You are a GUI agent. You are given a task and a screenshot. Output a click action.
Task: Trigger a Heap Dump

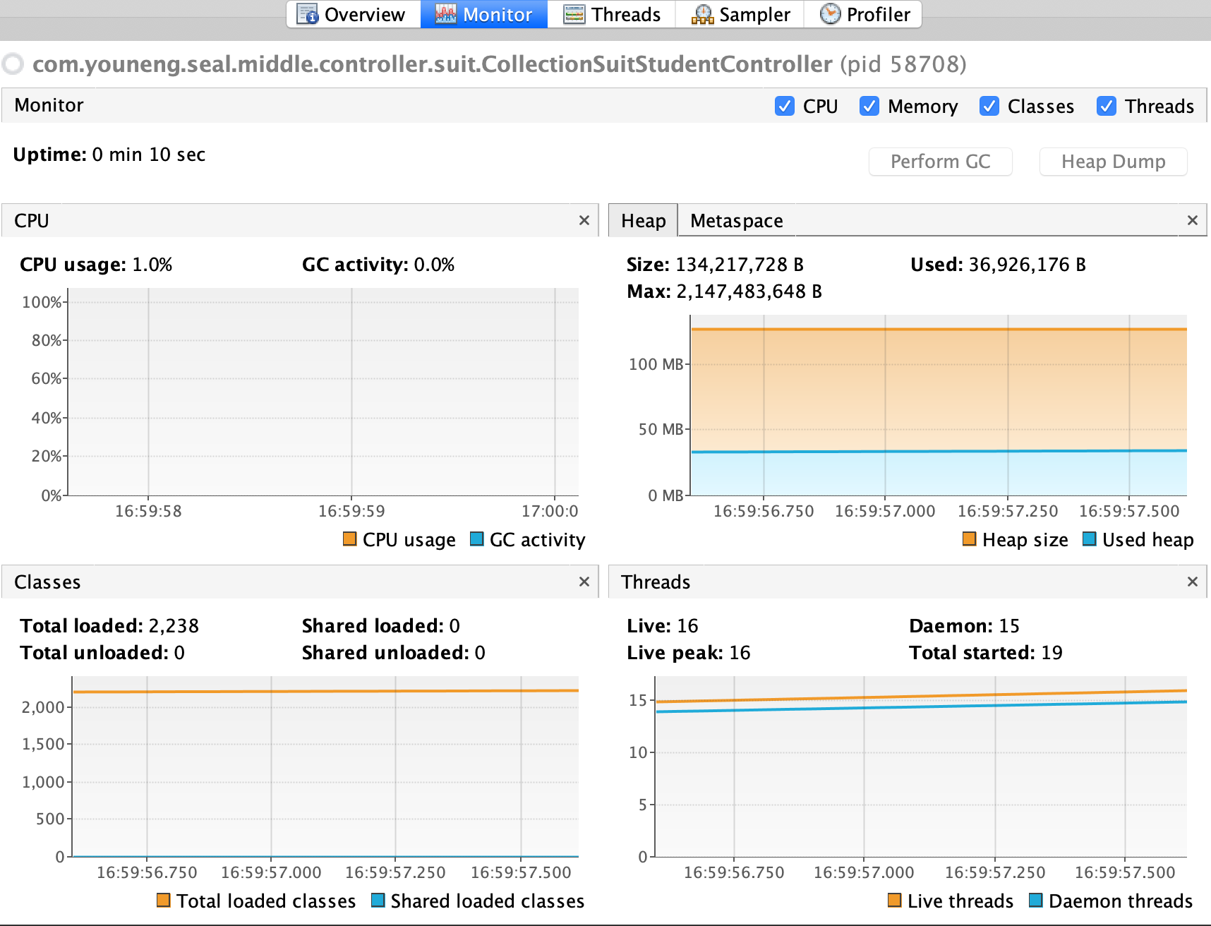1113,161
